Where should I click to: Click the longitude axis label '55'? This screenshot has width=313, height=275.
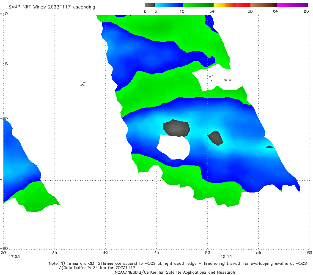click(258, 253)
